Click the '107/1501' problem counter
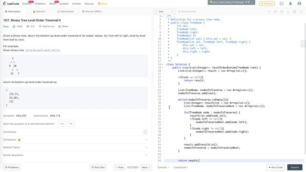 click(x=133, y=167)
